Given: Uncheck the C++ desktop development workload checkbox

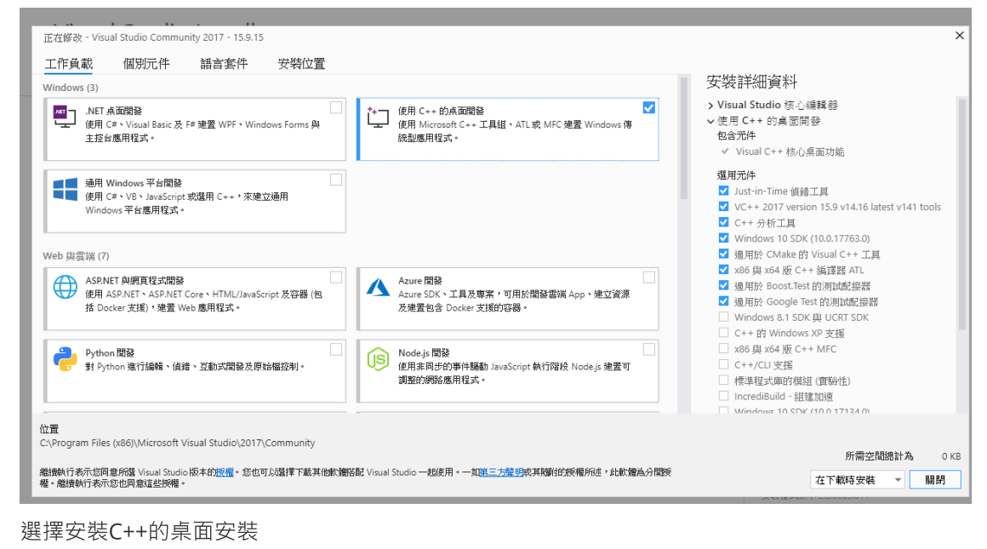Looking at the screenshot, I should (649, 107).
